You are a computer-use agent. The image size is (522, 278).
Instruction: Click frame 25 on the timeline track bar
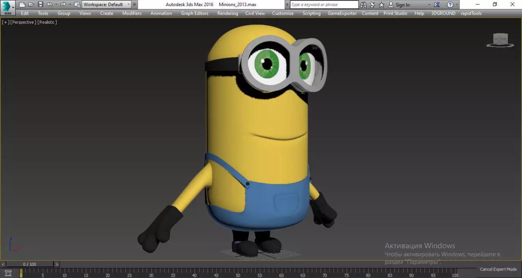pos(129,274)
